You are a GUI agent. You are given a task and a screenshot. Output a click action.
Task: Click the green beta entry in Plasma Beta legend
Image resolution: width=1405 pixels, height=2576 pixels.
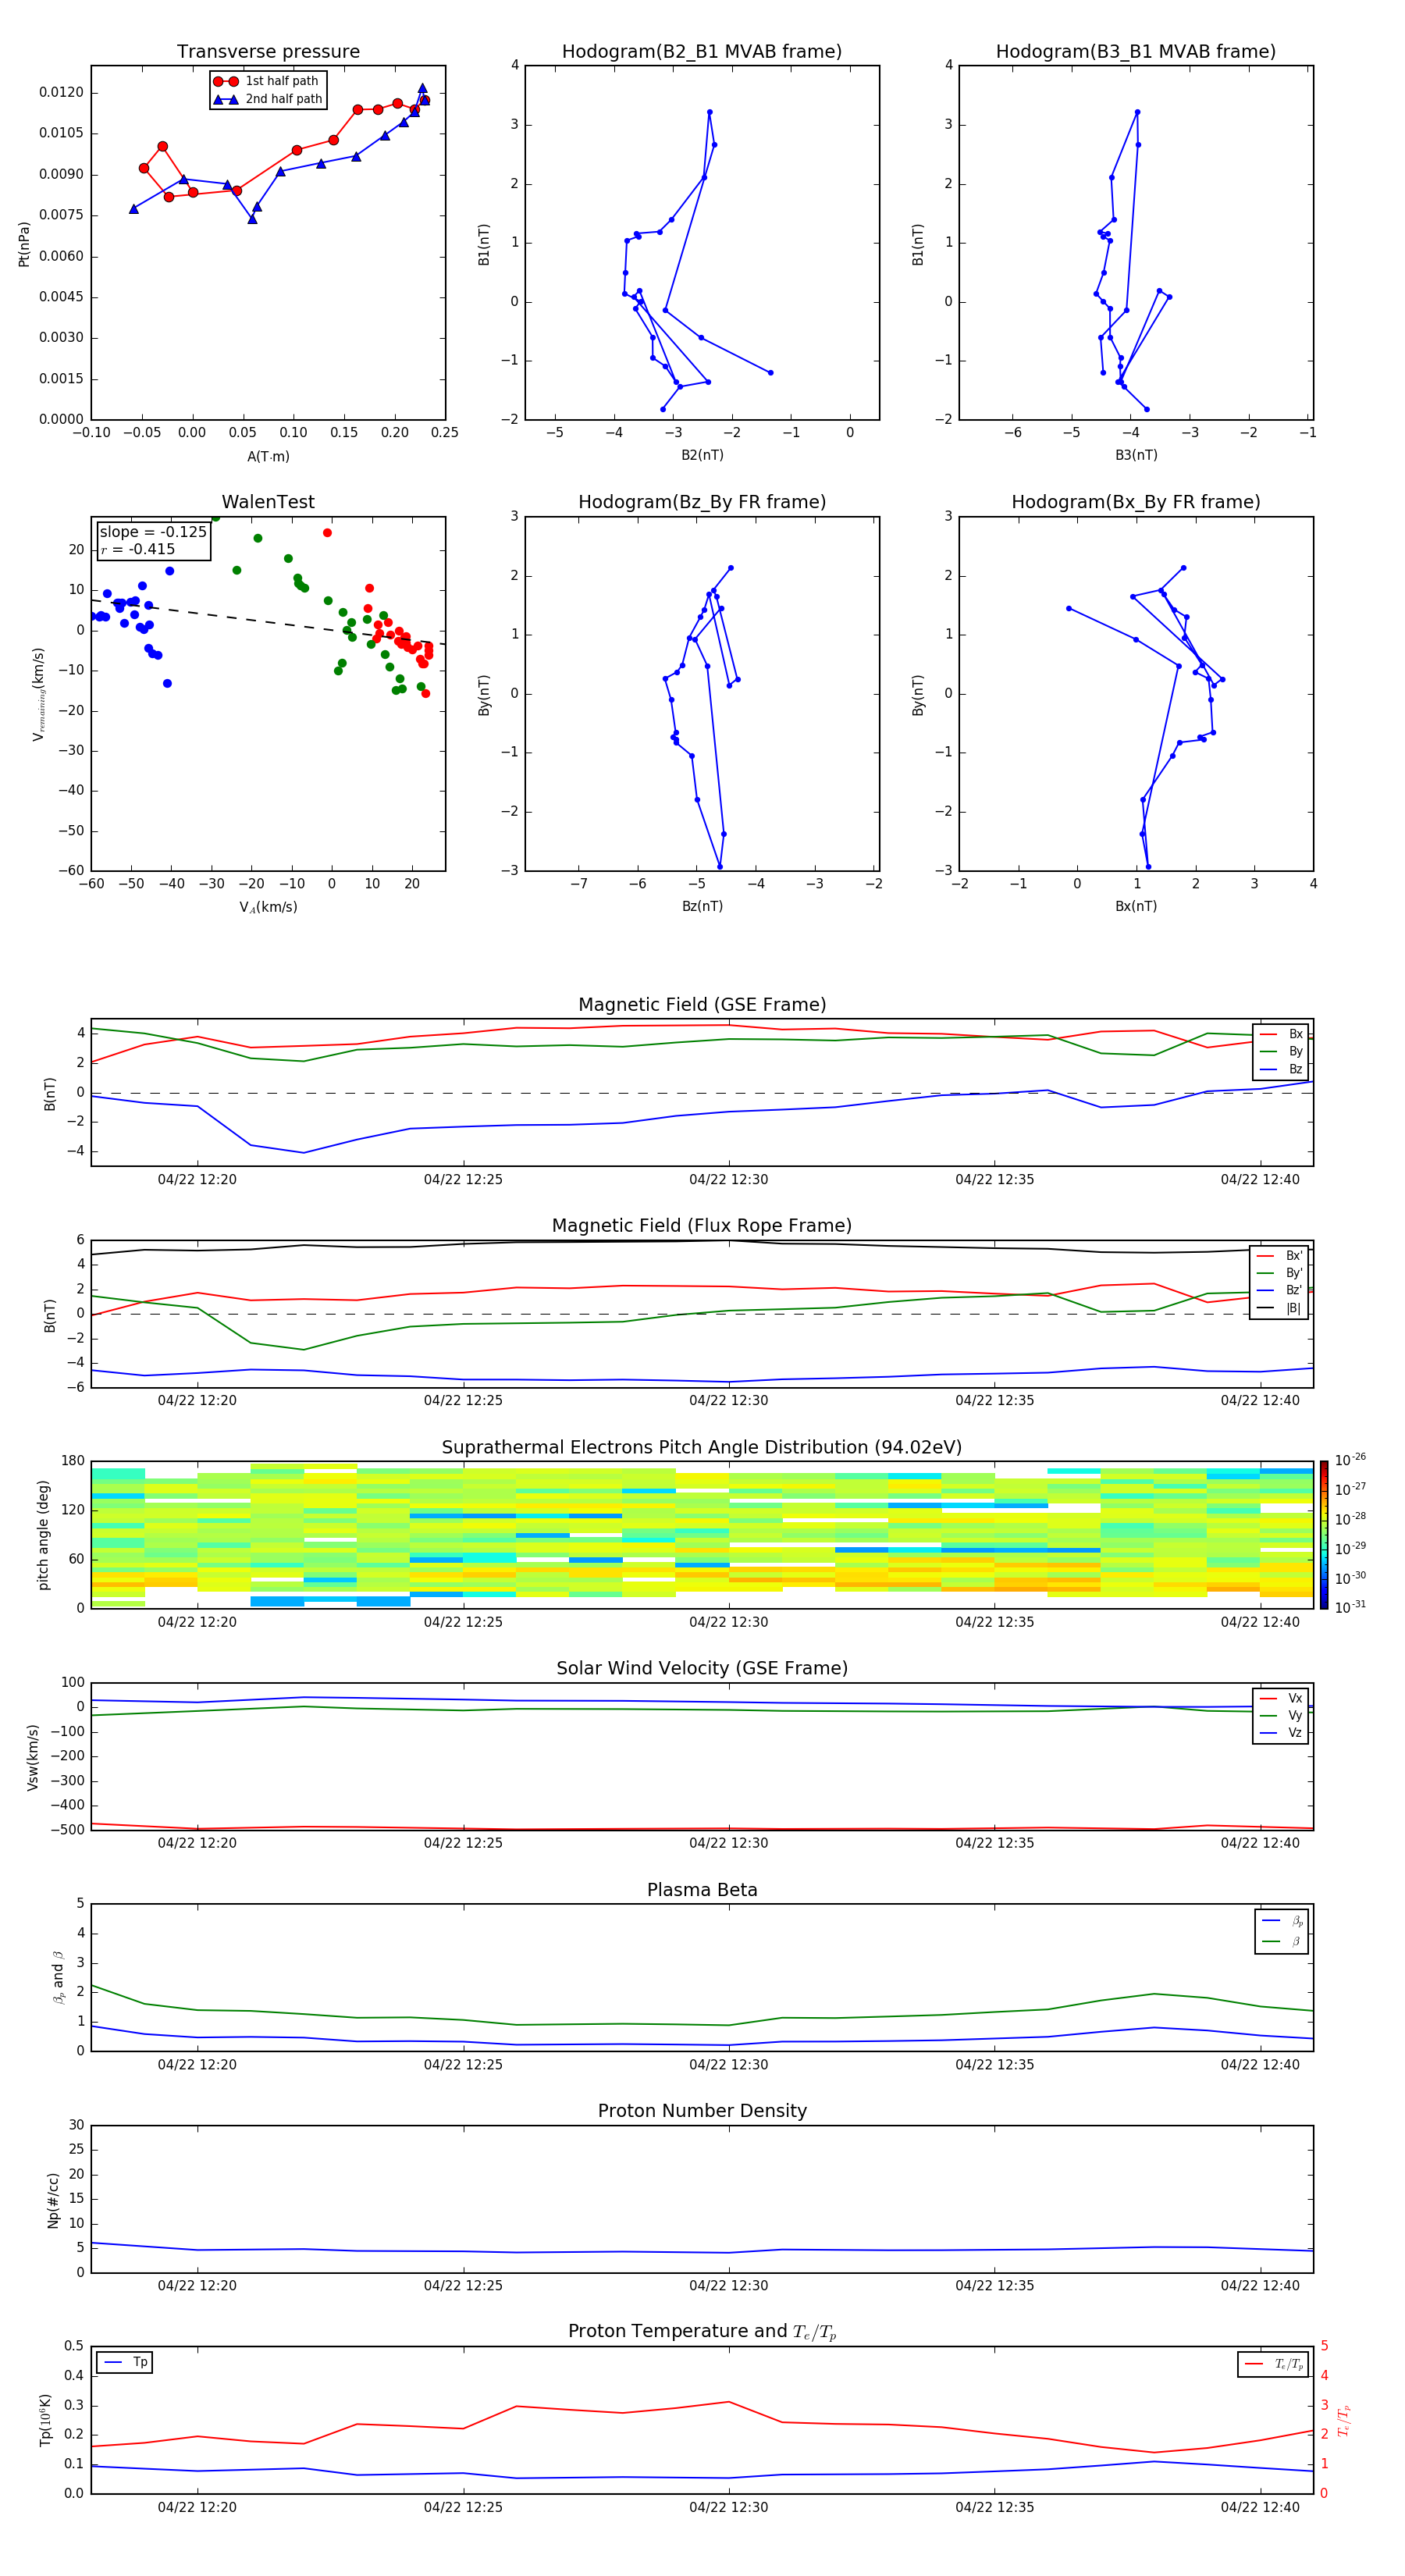point(1281,1941)
